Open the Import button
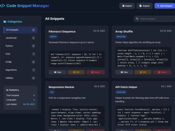The image size is (175, 131). tap(127, 6)
